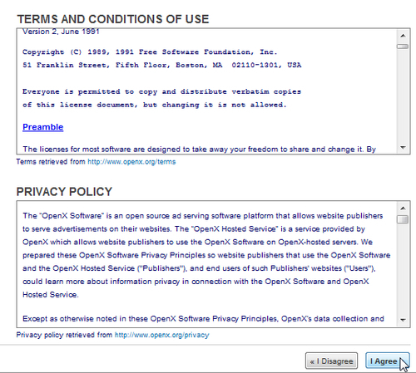416x373 pixels.
Task: Click the down arrow of Terms scrollbar
Action: [403, 148]
